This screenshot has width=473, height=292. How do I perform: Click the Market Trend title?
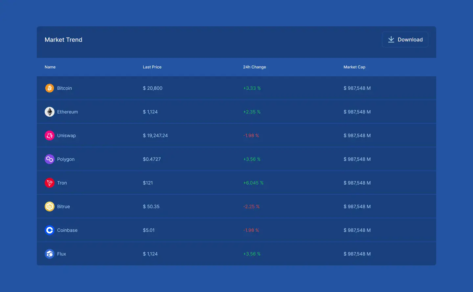tap(63, 40)
